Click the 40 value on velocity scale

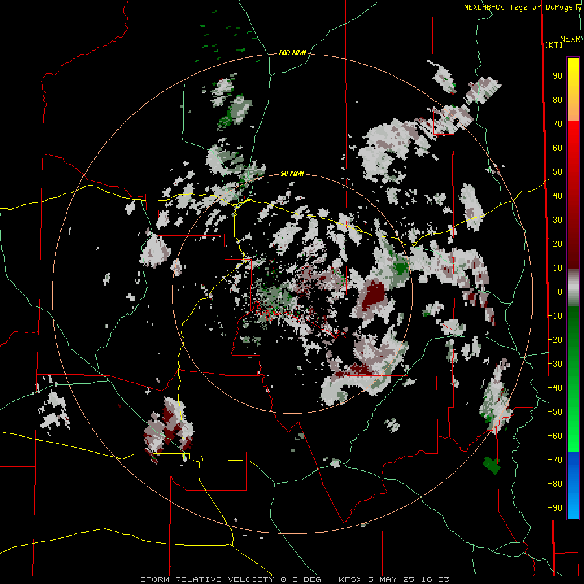[x=557, y=196]
